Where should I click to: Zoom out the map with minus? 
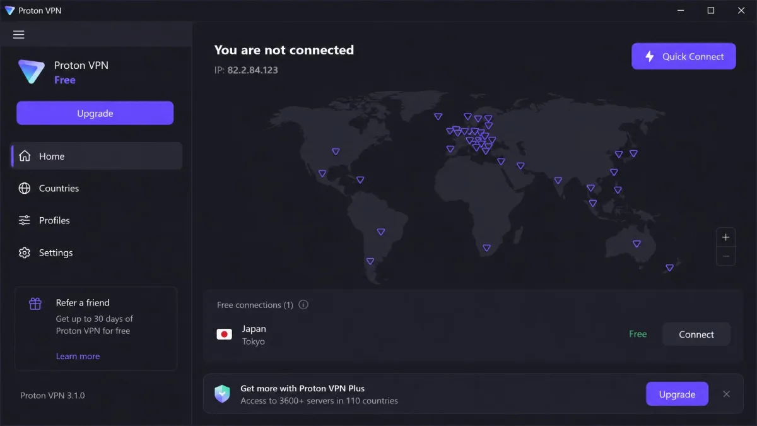coord(725,256)
